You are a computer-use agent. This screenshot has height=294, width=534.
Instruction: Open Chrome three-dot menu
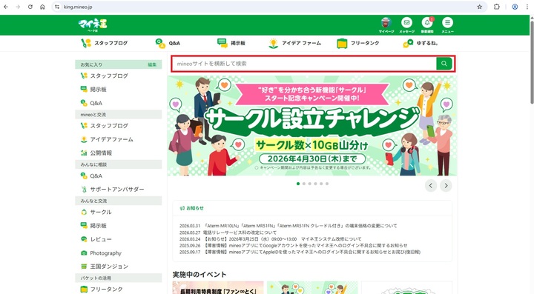click(527, 7)
